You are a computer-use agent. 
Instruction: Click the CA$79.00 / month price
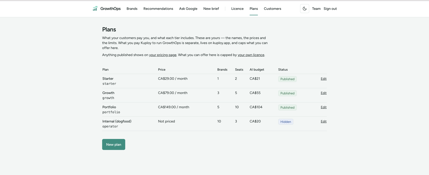pos(173,93)
